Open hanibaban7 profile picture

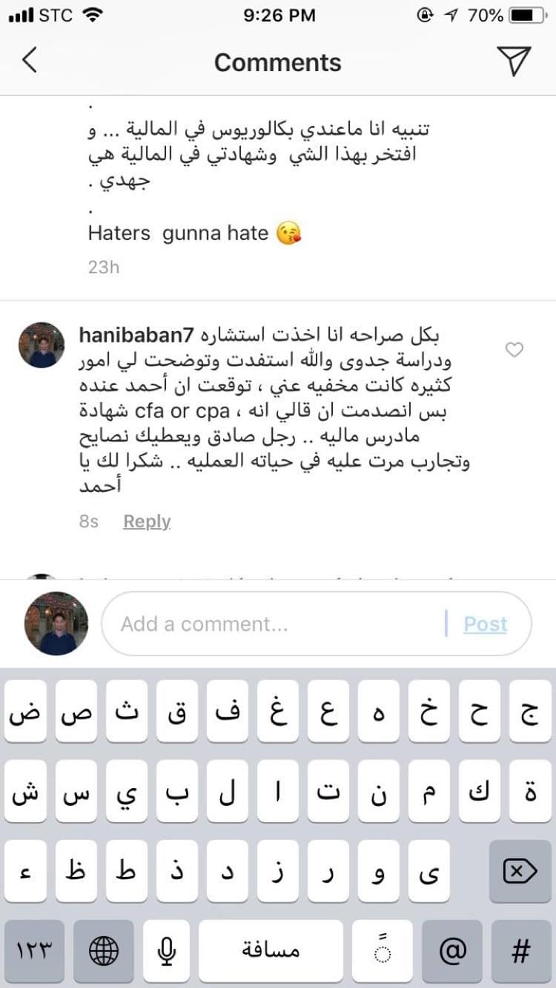coord(42,344)
